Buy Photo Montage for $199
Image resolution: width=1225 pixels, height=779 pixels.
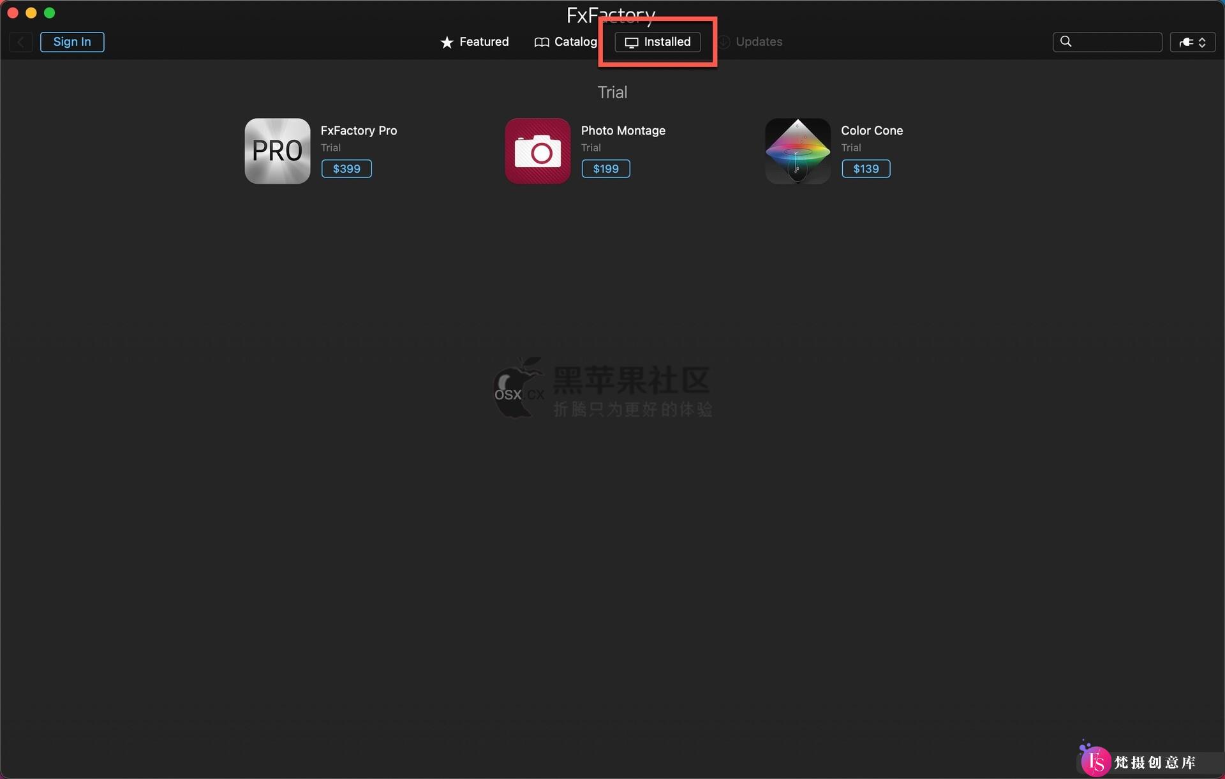(606, 169)
